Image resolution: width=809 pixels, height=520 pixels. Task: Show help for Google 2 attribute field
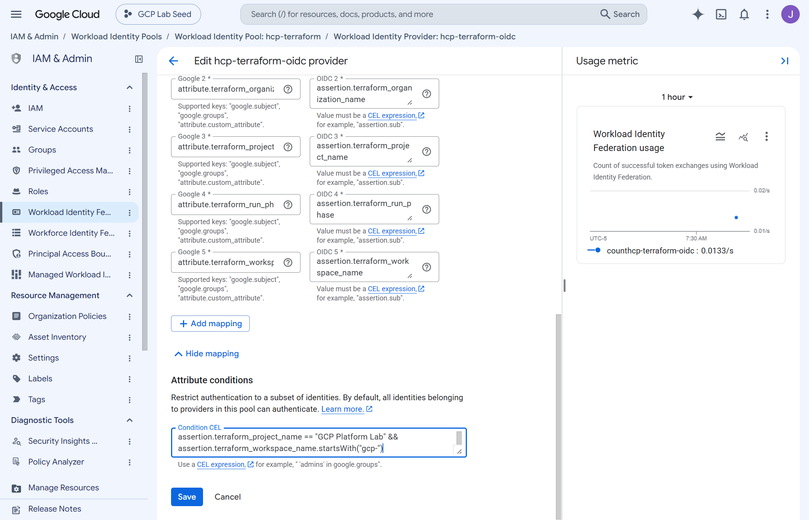pyautogui.click(x=288, y=89)
